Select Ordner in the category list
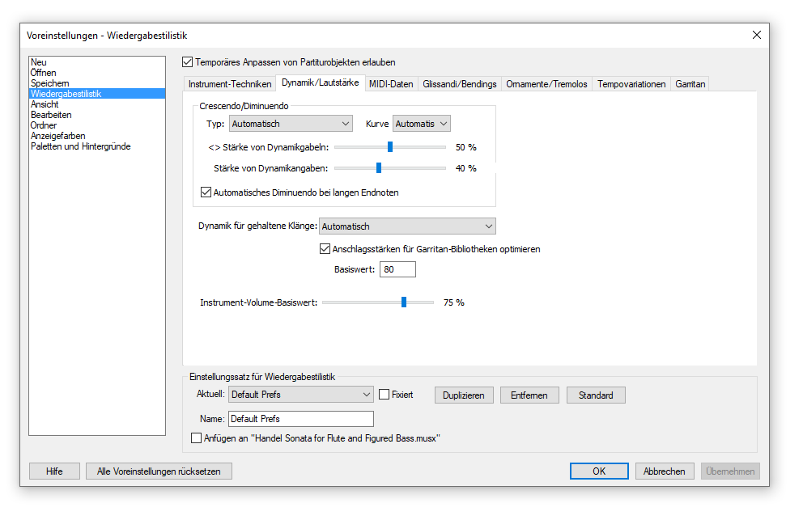This screenshot has height=520, width=803. [x=97, y=125]
